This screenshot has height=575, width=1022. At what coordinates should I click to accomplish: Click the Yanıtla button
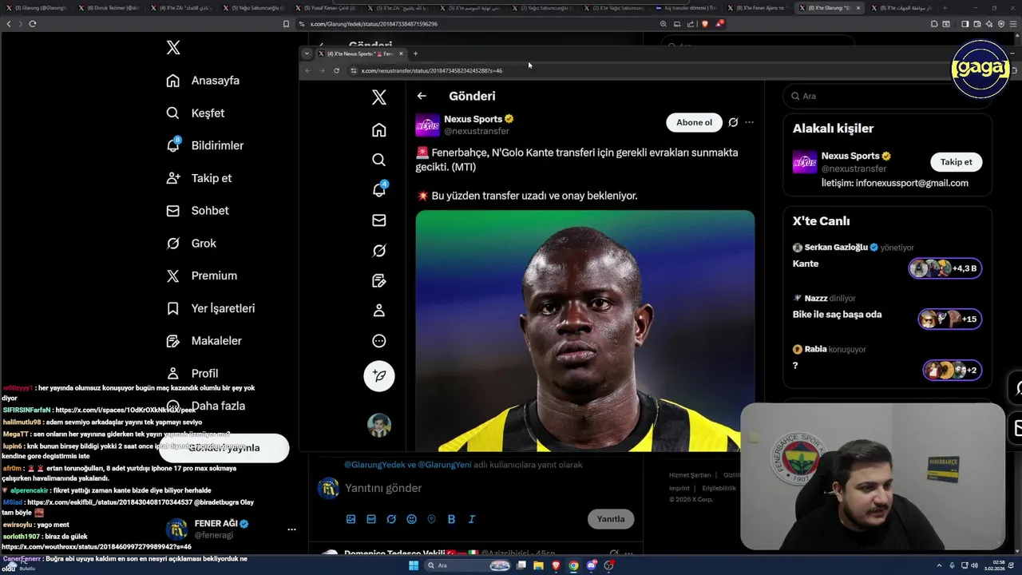(x=611, y=519)
